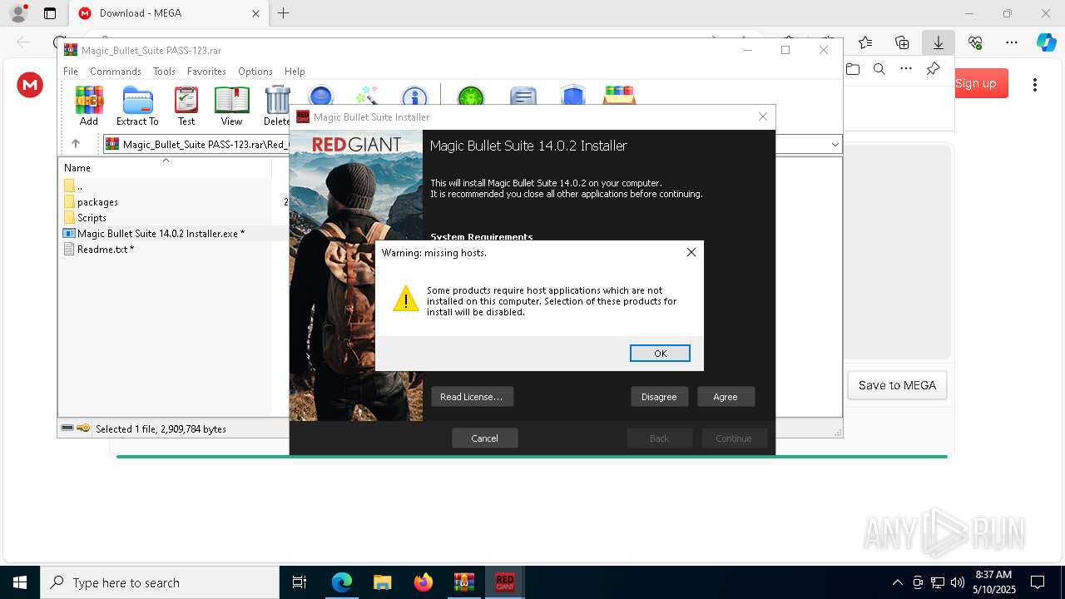
Task: Click the volume icon in system tray
Action: (957, 582)
